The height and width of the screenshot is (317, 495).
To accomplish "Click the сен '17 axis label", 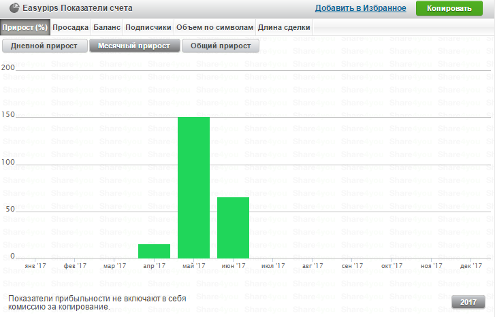I will pos(352,266).
